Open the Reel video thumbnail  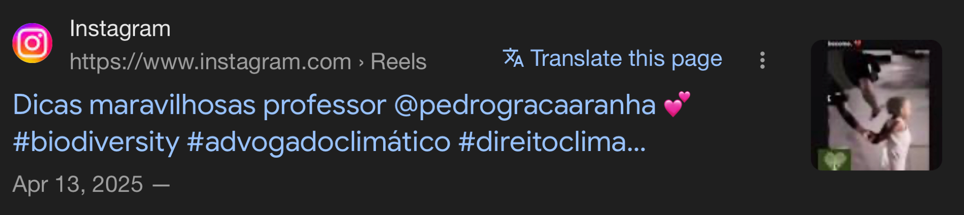click(876, 105)
